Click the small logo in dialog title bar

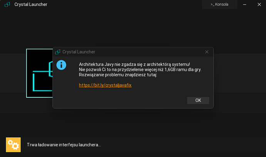click(58, 52)
